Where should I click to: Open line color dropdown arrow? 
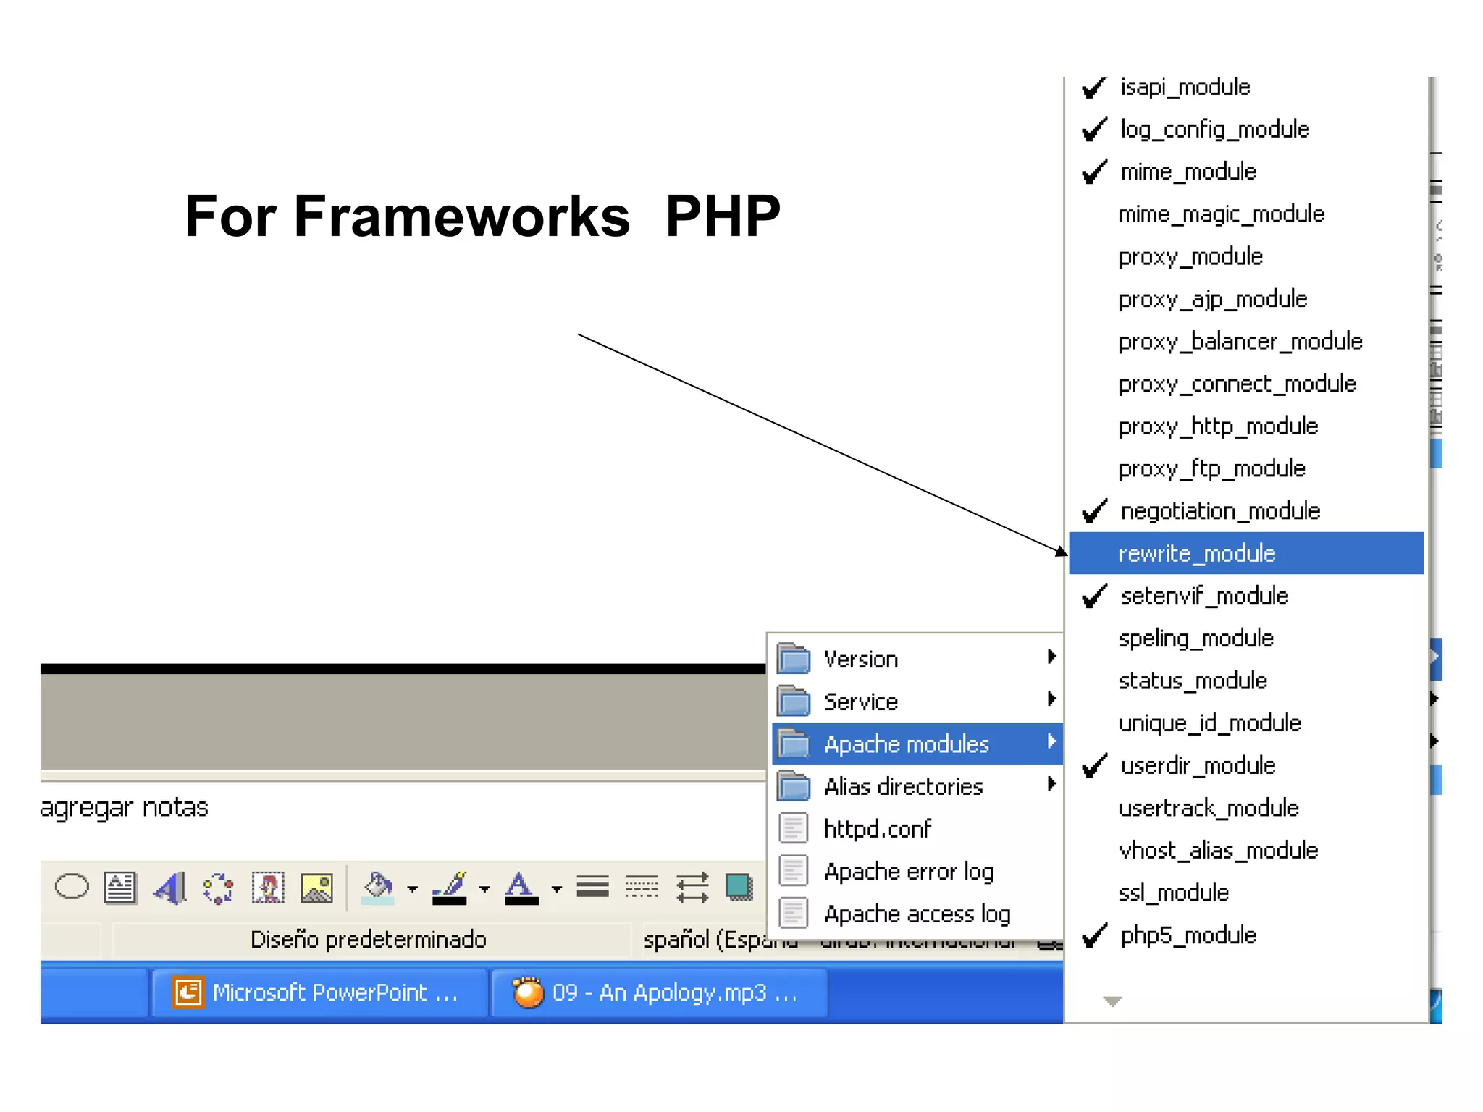(484, 888)
